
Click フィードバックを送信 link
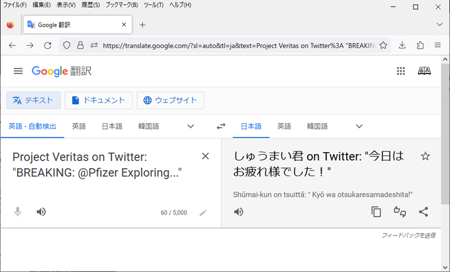(x=408, y=236)
